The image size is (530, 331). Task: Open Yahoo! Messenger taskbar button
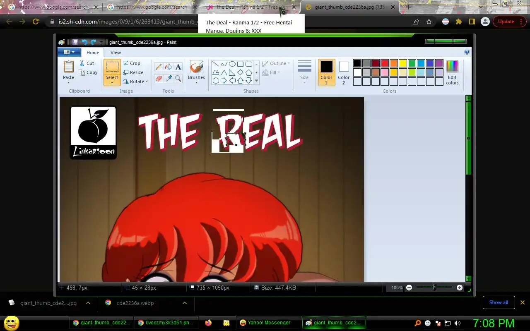pos(268,323)
